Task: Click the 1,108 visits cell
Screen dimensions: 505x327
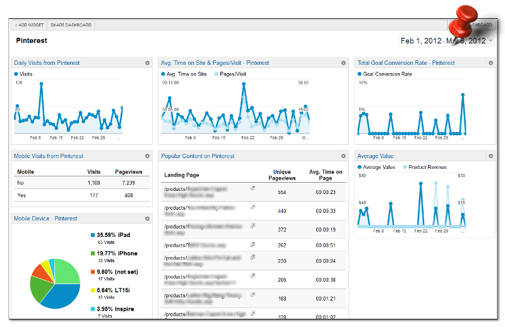Action: click(x=93, y=183)
